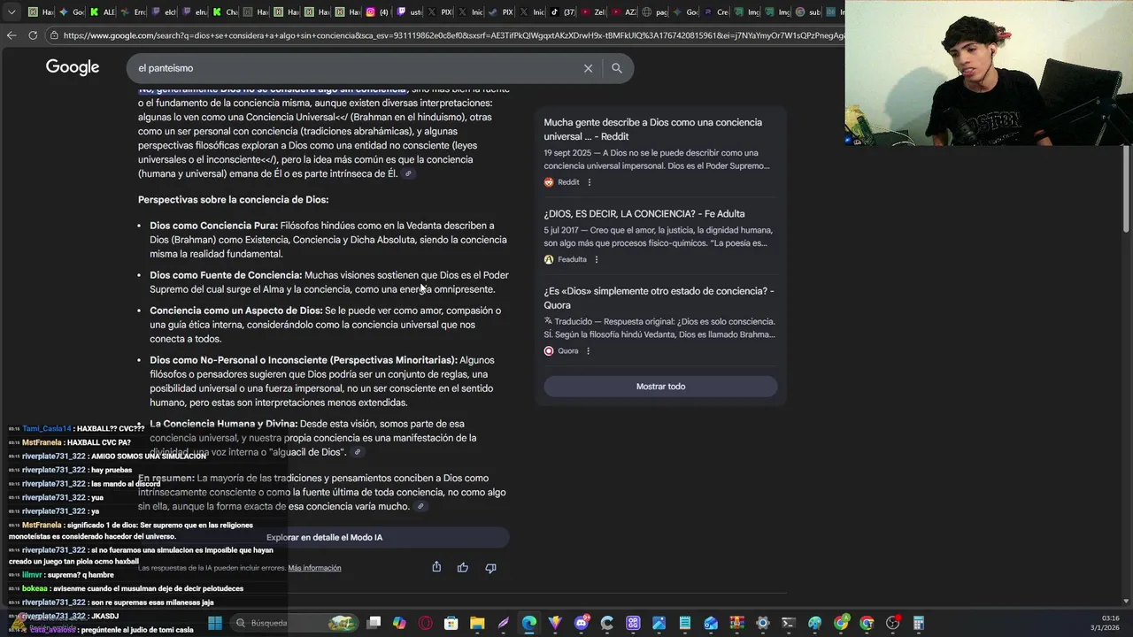
Task: Switch to the TikTok '(37' tab
Action: pos(563,12)
